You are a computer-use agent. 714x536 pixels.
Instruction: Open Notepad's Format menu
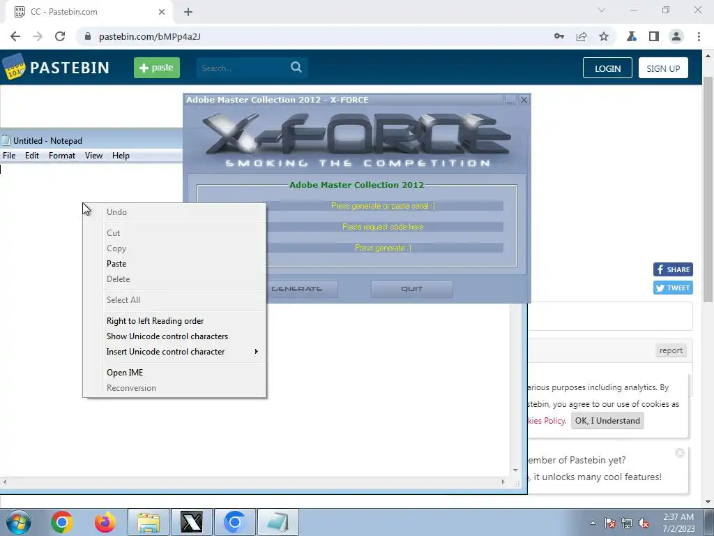[62, 156]
